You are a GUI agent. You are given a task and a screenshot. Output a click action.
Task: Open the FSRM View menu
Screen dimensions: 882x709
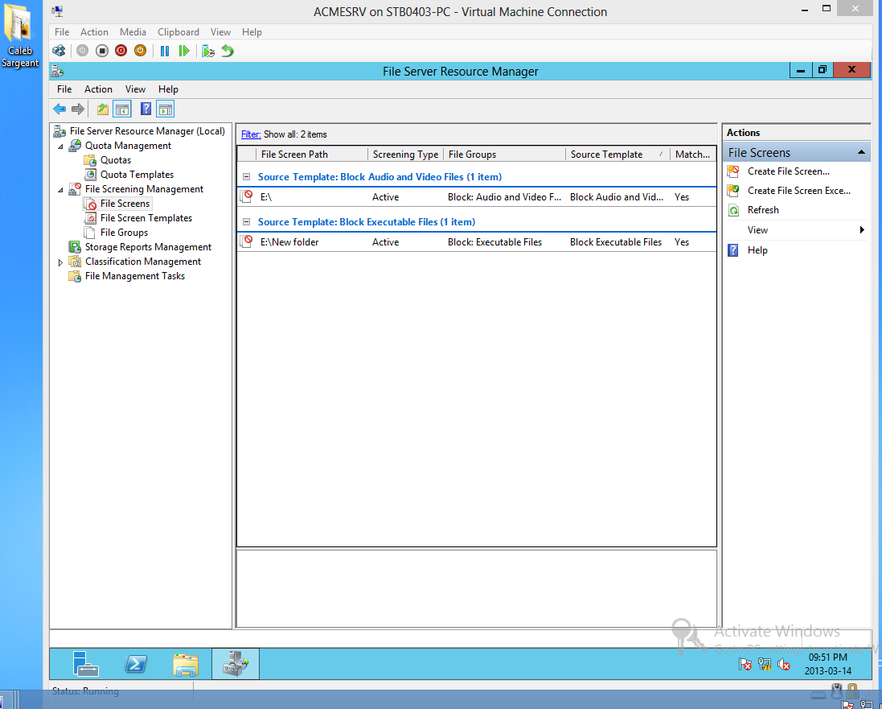pos(135,89)
